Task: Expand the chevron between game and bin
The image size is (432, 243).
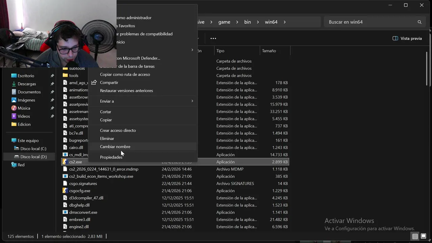Action: click(x=237, y=22)
